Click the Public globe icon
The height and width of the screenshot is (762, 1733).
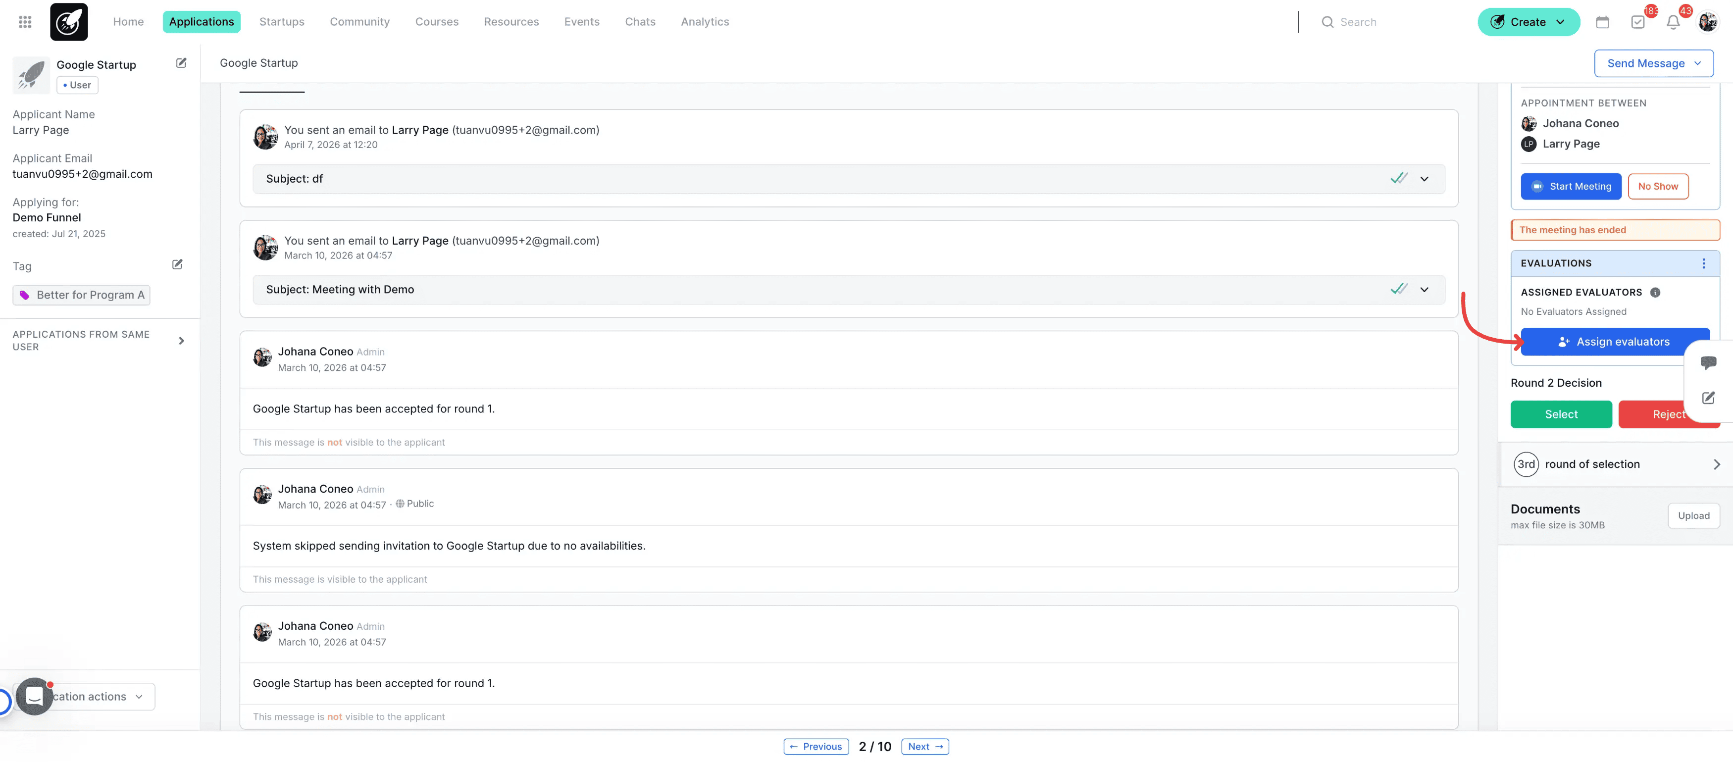pyautogui.click(x=400, y=504)
